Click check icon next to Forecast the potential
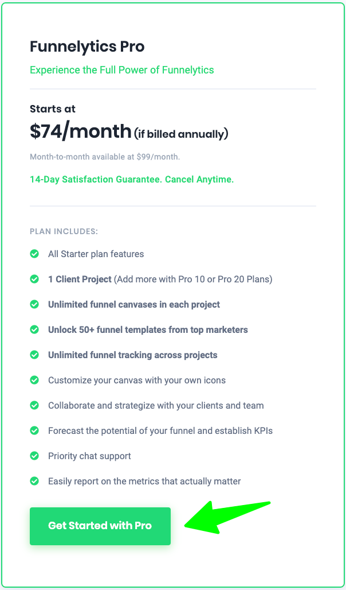346x590 pixels. tap(34, 430)
